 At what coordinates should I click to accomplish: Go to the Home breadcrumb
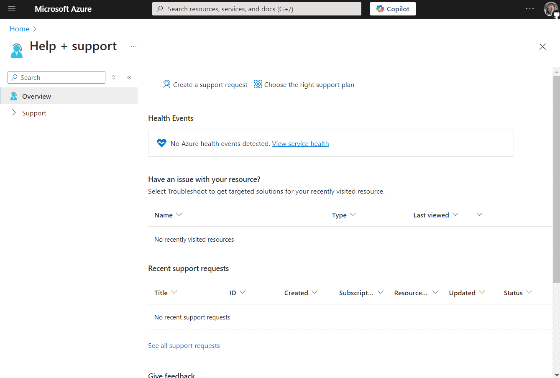tap(19, 29)
